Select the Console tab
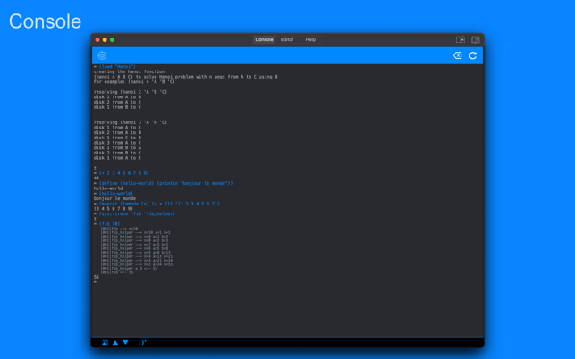The image size is (575, 359). (264, 39)
